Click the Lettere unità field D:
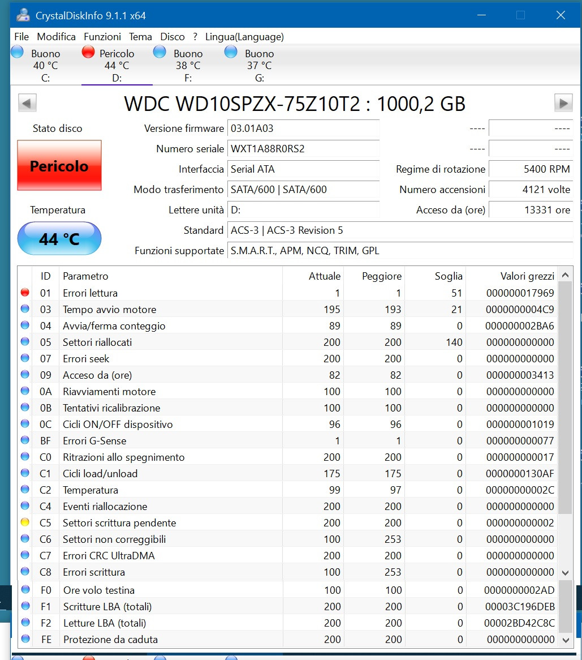This screenshot has height=660, width=582. pyautogui.click(x=303, y=209)
